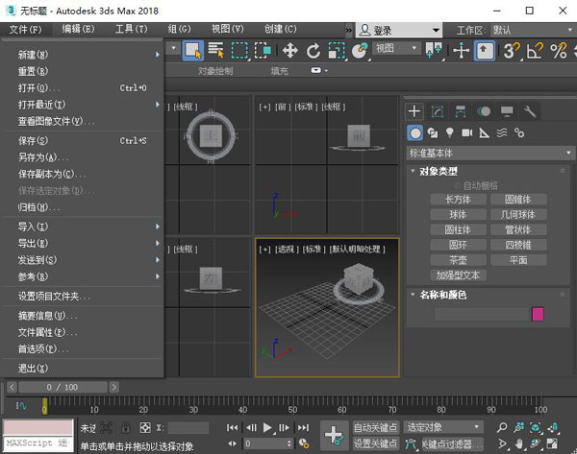Open the 选定对象 key filter dropdown

tap(443, 427)
